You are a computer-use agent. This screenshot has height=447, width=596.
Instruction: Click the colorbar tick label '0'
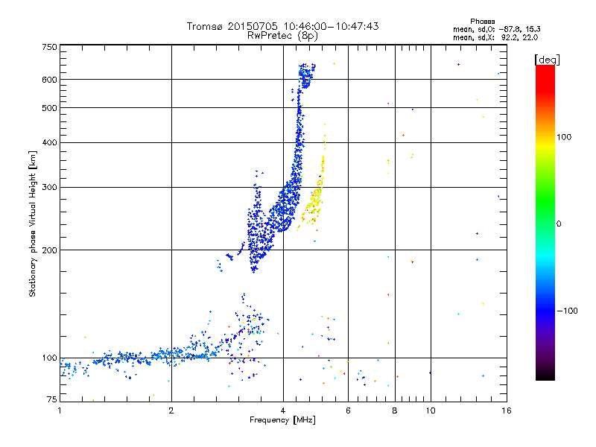[559, 224]
